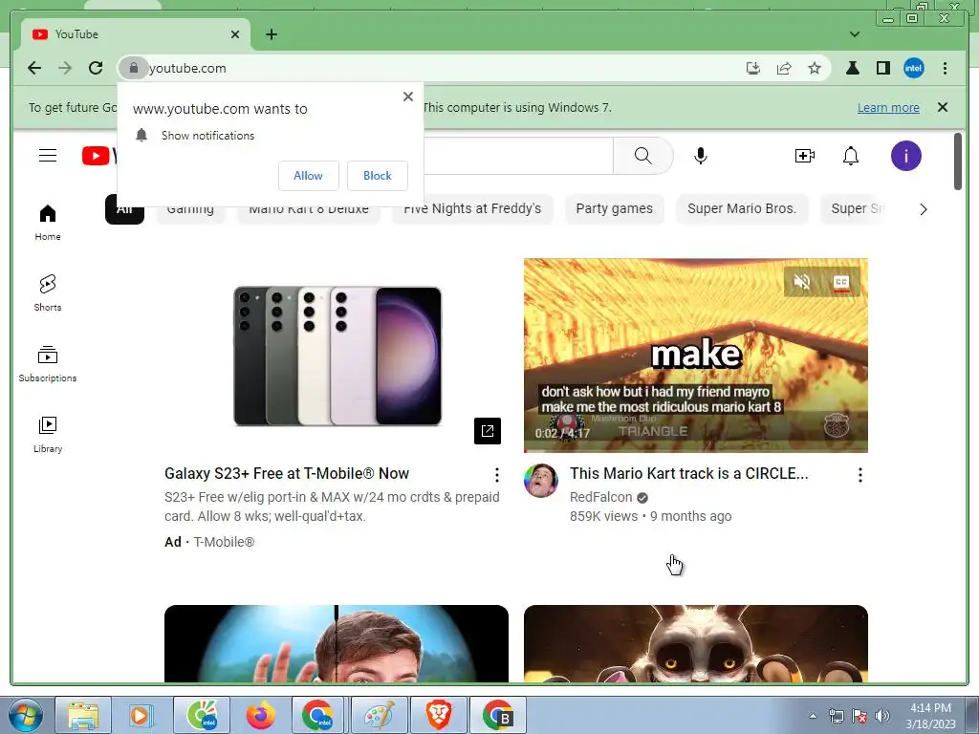Viewport: 979px width, 734px height.
Task: Show hidden system tray icons
Action: [813, 716]
